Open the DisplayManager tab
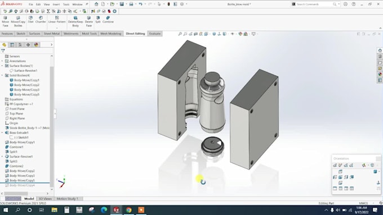 coord(36,45)
